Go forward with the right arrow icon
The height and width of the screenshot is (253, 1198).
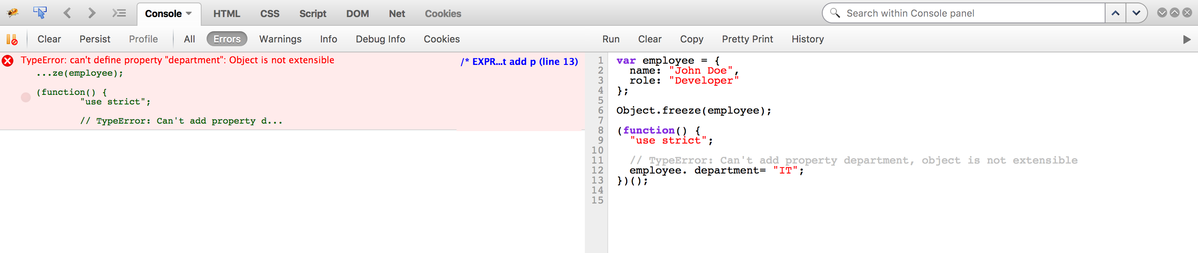[x=92, y=13]
